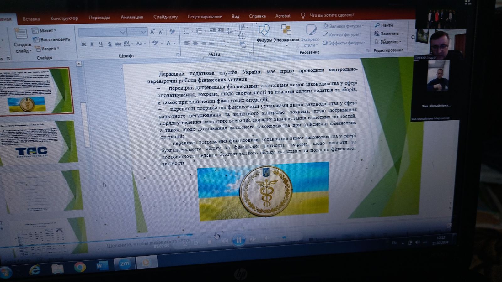
Task: Open the Конструктор ribbon tab
Action: click(x=64, y=18)
